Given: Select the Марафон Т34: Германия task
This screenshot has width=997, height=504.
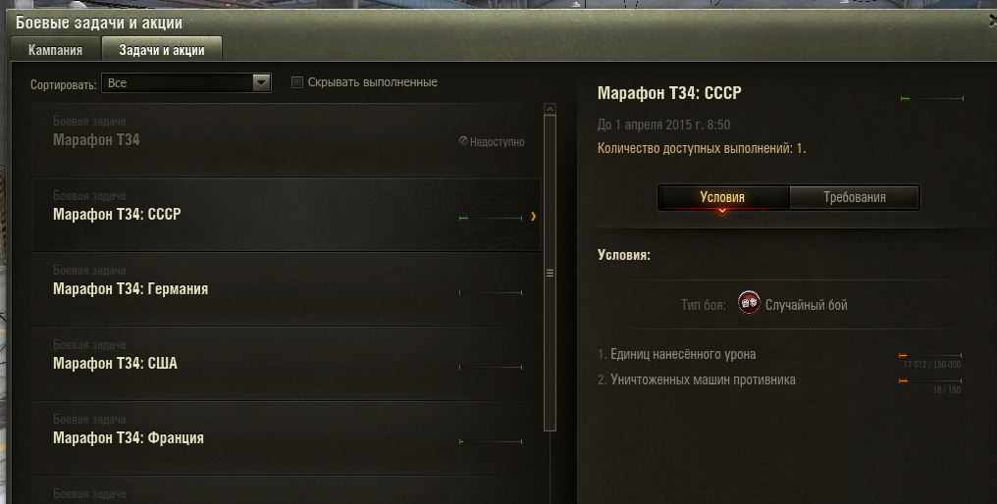Looking at the screenshot, I should pos(287,289).
